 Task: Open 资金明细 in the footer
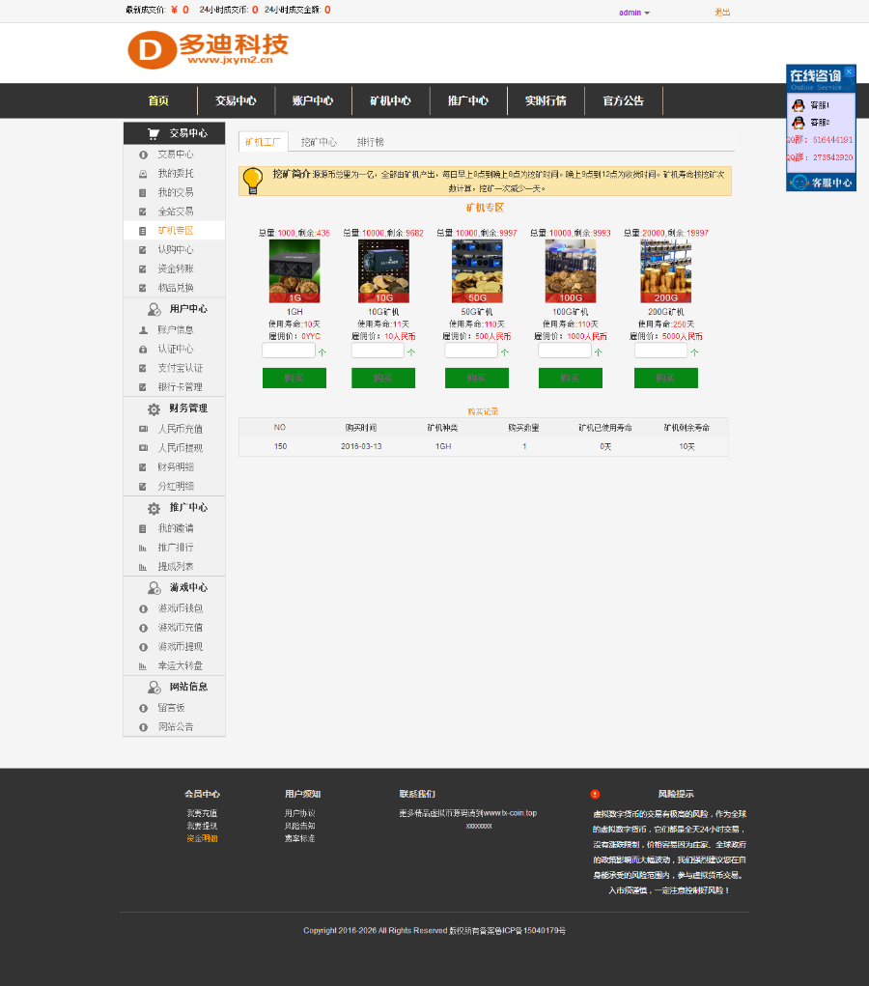(202, 839)
